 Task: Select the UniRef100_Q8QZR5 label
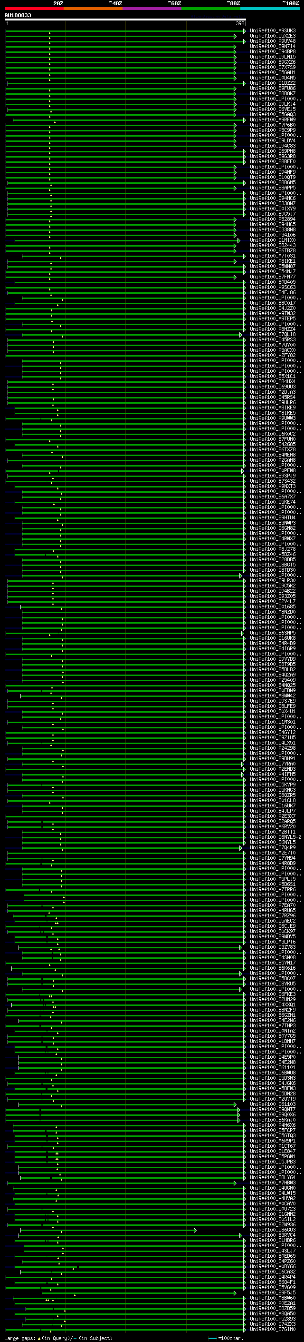click(273, 795)
